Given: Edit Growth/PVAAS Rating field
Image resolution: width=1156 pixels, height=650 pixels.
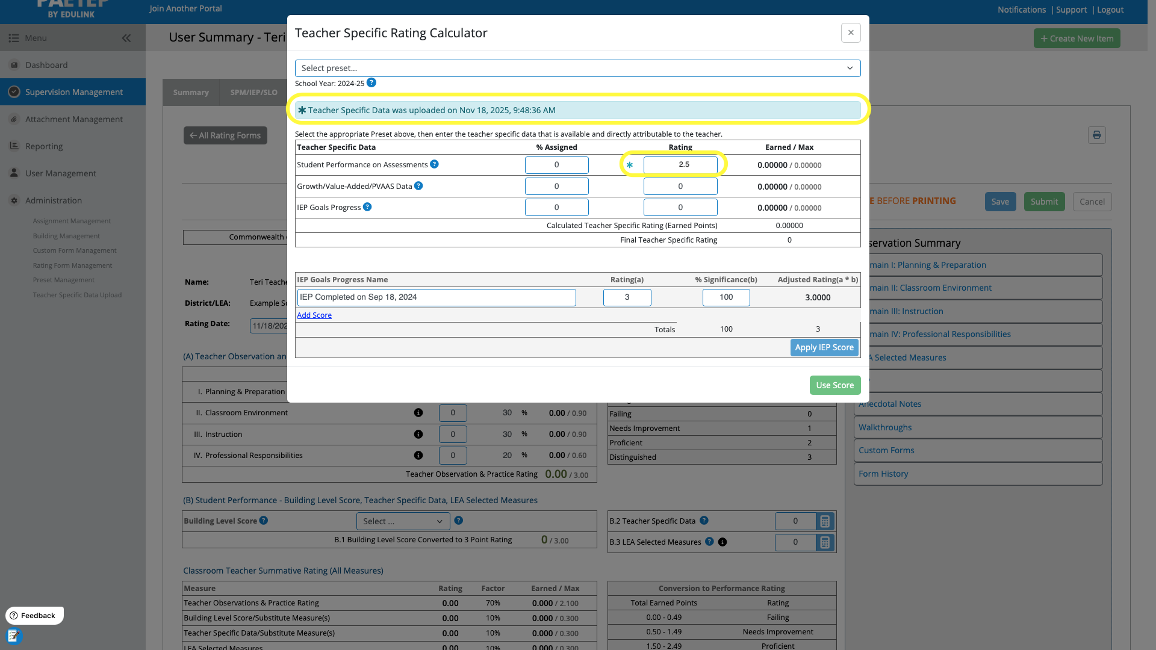Looking at the screenshot, I should tap(680, 187).
